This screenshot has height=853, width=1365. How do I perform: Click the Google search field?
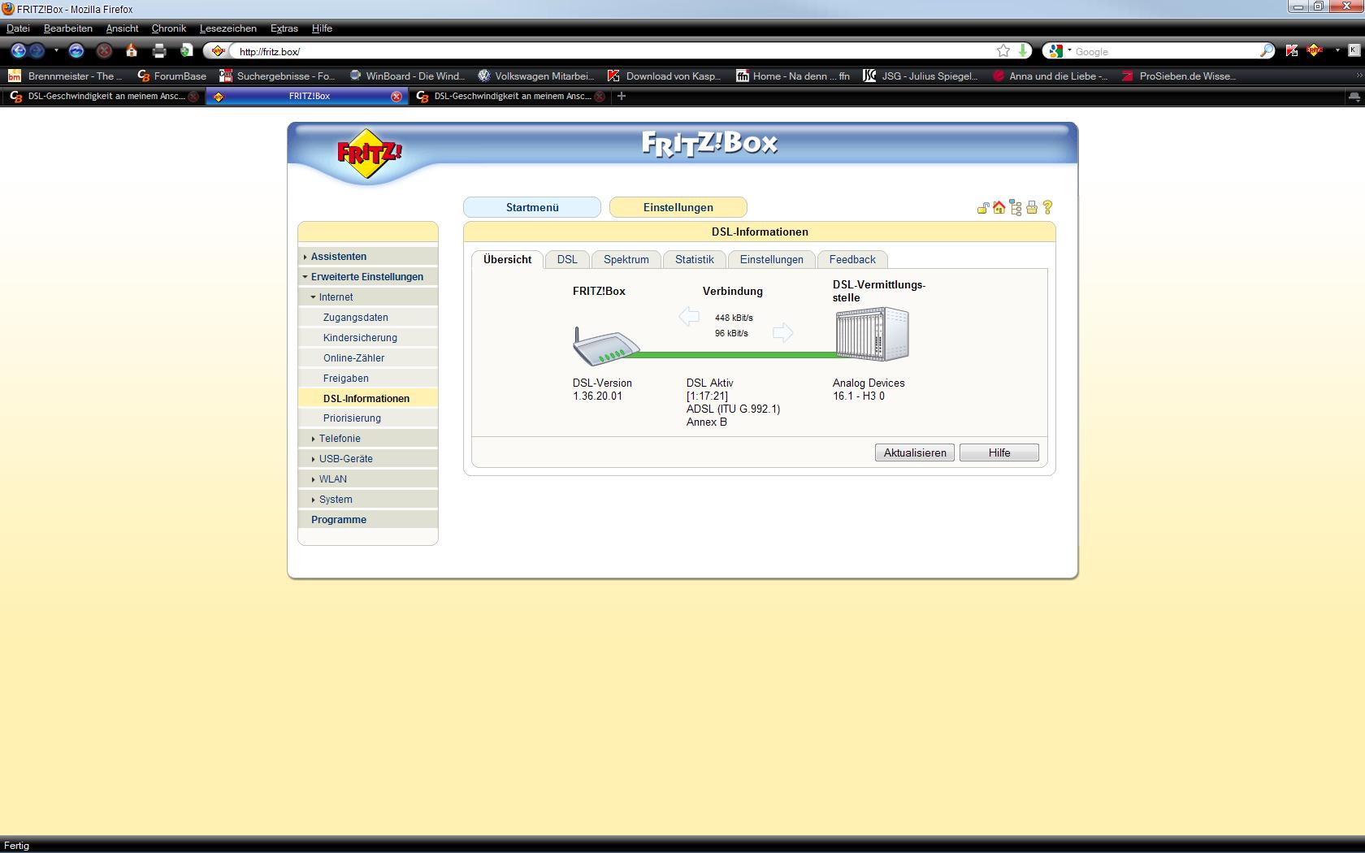click(1165, 51)
